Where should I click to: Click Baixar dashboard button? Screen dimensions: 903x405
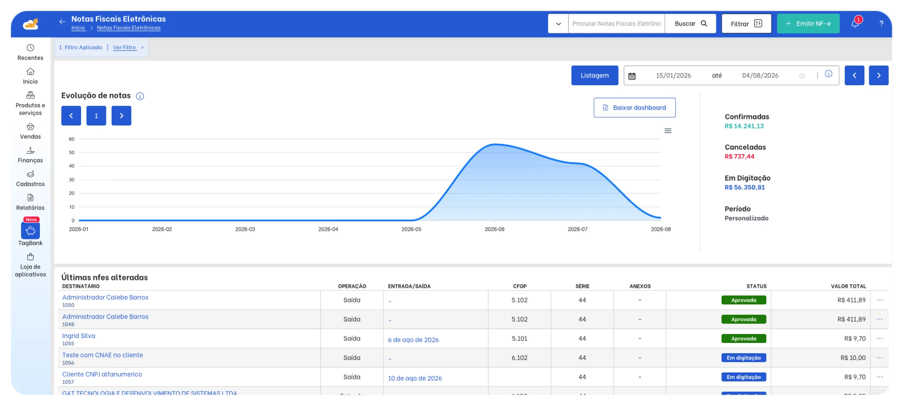[635, 107]
